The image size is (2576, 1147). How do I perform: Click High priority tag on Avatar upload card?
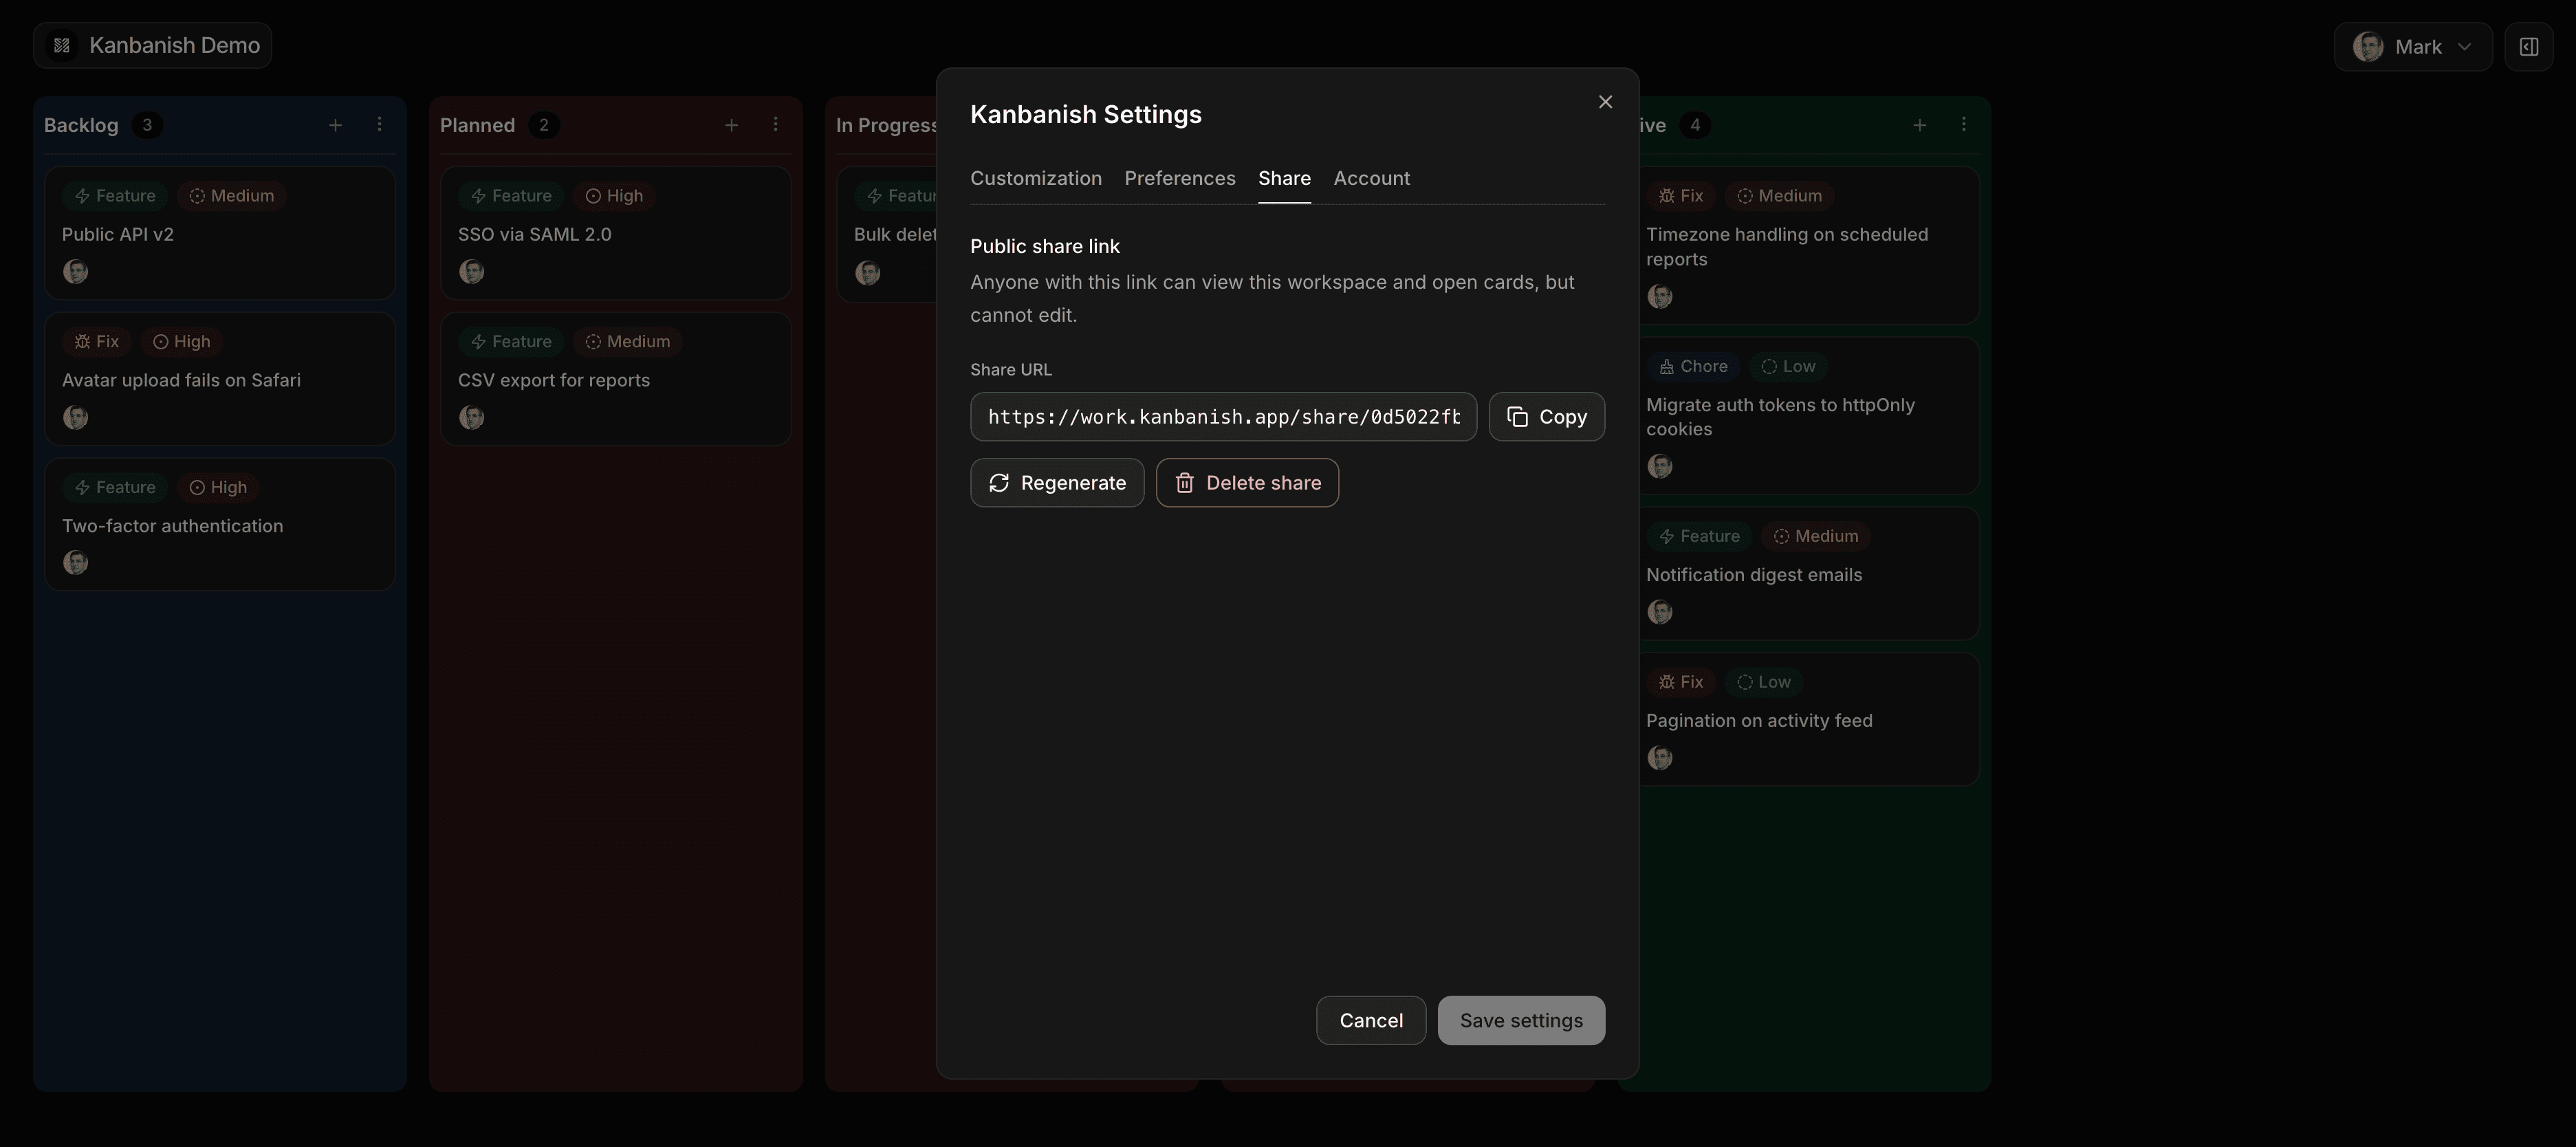181,342
